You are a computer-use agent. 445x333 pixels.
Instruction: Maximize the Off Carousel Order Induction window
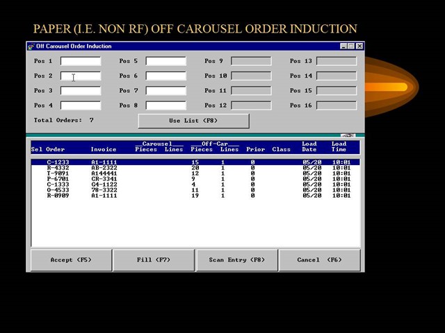(x=351, y=46)
